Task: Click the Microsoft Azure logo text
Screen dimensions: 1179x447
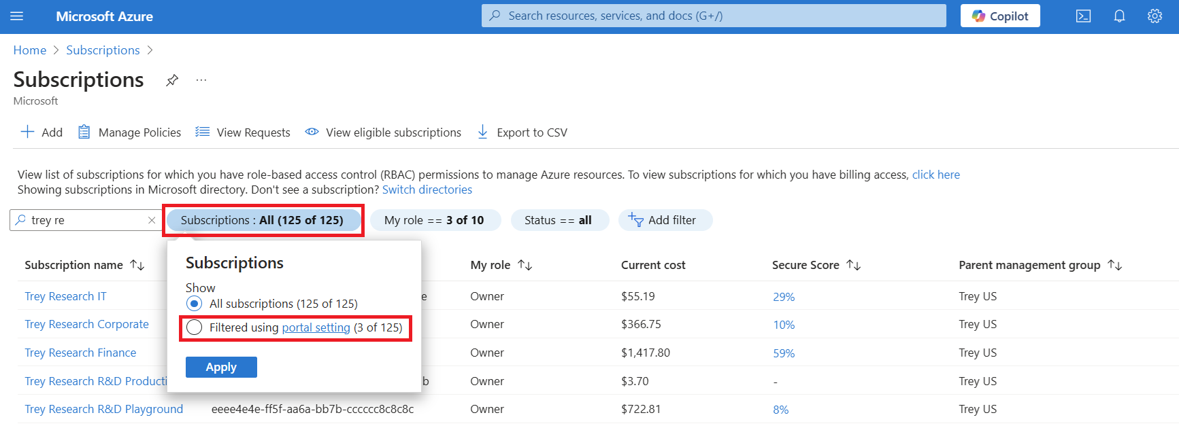Action: [104, 16]
